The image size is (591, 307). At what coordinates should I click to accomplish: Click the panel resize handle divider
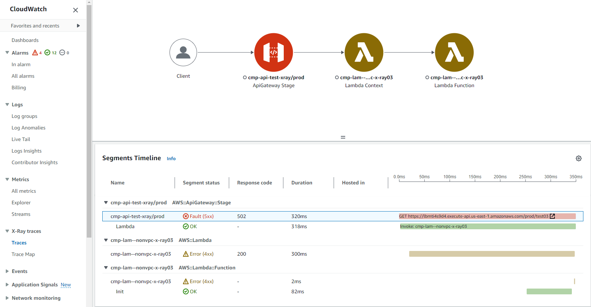coord(343,137)
